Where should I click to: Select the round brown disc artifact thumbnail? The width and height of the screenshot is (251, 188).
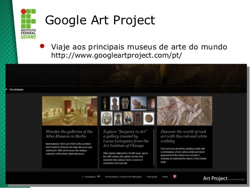click(x=149, y=119)
